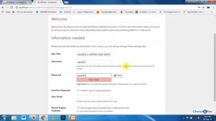Open taskbar clock showing 5:43 PM

click(x=208, y=118)
